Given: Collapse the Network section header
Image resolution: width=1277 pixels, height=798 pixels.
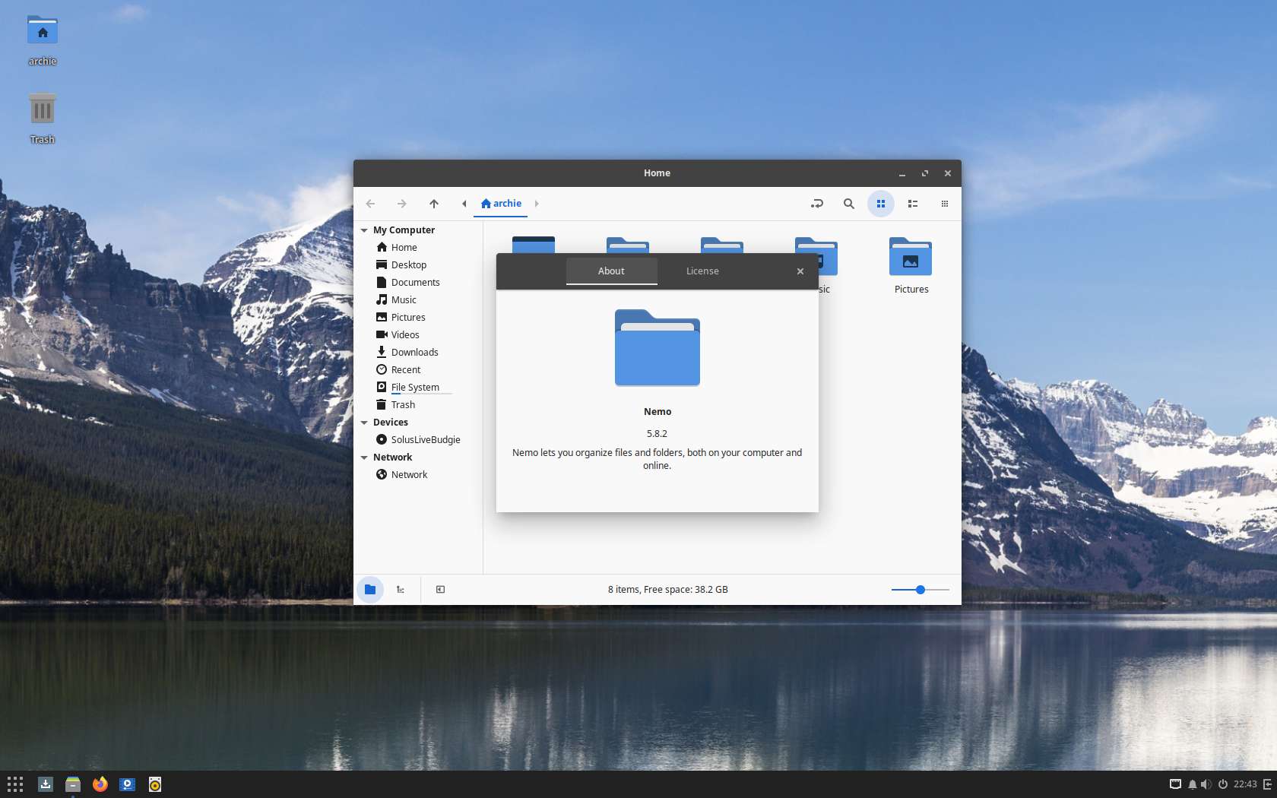Looking at the screenshot, I should point(364,458).
